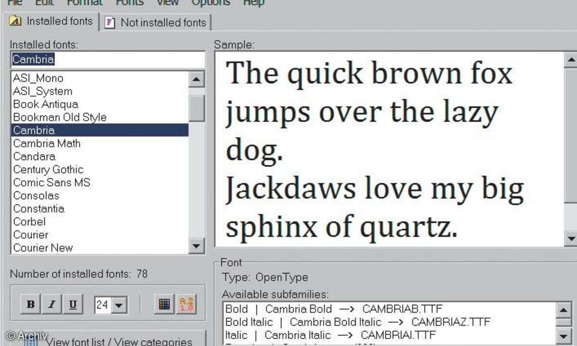Select Book Antiqua in the font list
This screenshot has height=346, width=577.
[100, 104]
